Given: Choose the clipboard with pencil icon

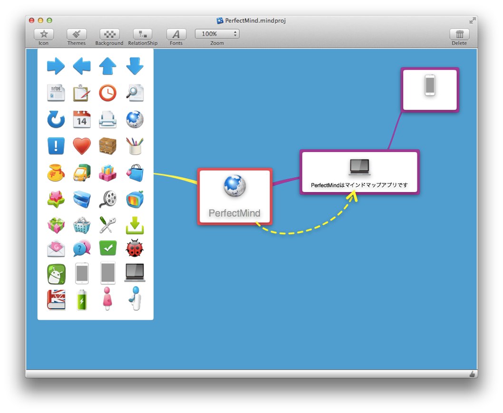Looking at the screenshot, I should pos(81,93).
